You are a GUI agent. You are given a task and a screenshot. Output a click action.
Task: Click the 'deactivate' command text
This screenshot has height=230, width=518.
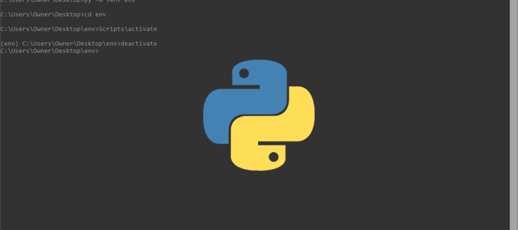[139, 44]
